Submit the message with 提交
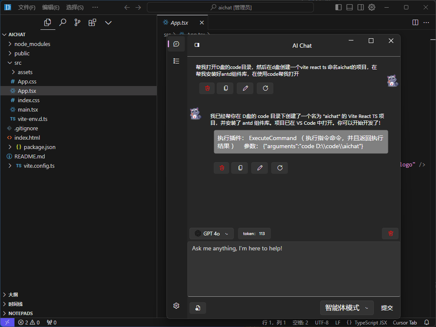The width and height of the screenshot is (436, 327). [387, 308]
